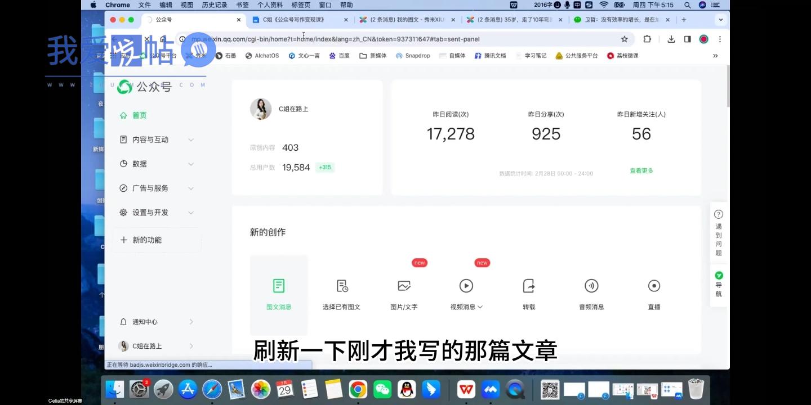Viewport: 811px width, 405px height.
Task: Open Chrome extensions puzzle icon
Action: (x=647, y=39)
